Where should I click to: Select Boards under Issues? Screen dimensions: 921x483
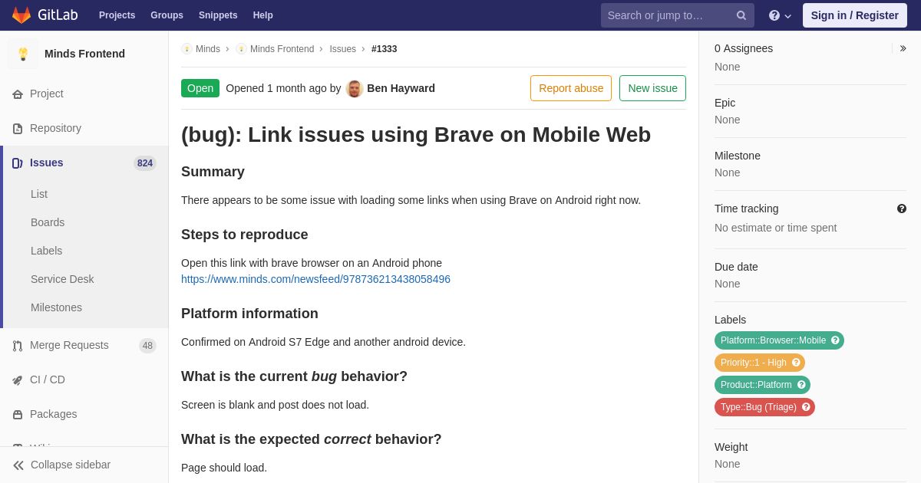coord(48,222)
